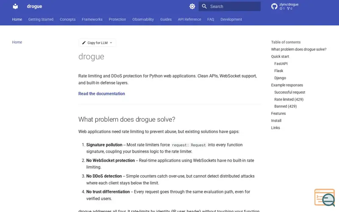Open the Frameworks tab

pos(92,20)
